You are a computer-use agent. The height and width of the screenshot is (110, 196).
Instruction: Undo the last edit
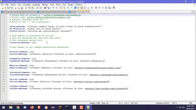(37, 8)
